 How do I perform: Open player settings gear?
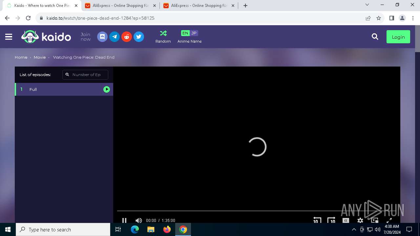click(x=360, y=220)
